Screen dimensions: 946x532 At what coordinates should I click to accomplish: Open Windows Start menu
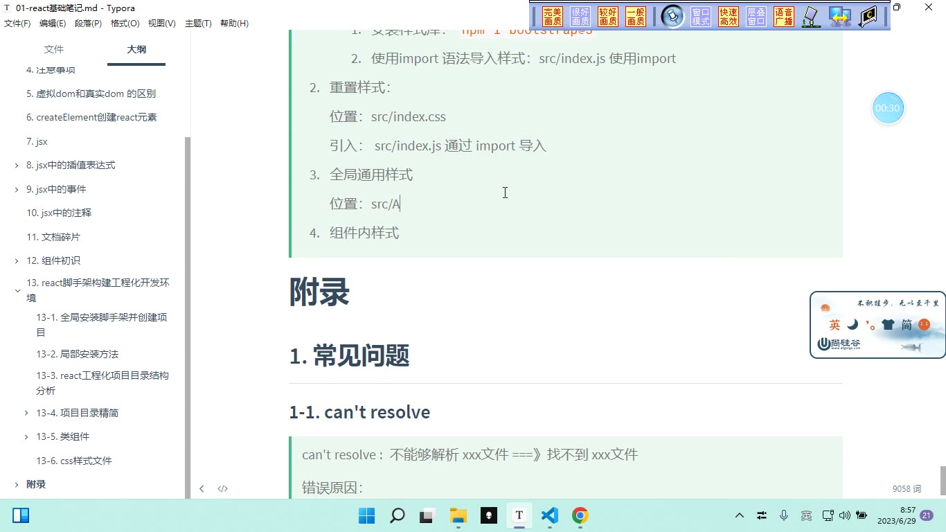[x=366, y=515]
